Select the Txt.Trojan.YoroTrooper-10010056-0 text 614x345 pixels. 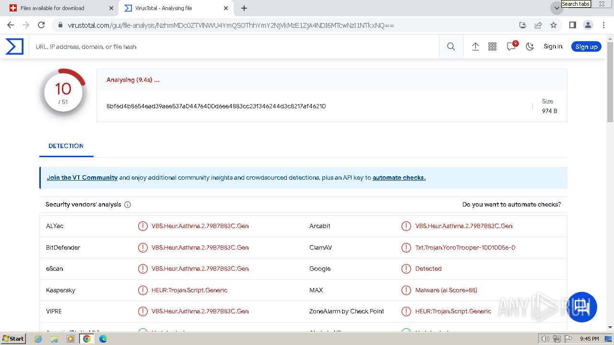[x=465, y=248]
